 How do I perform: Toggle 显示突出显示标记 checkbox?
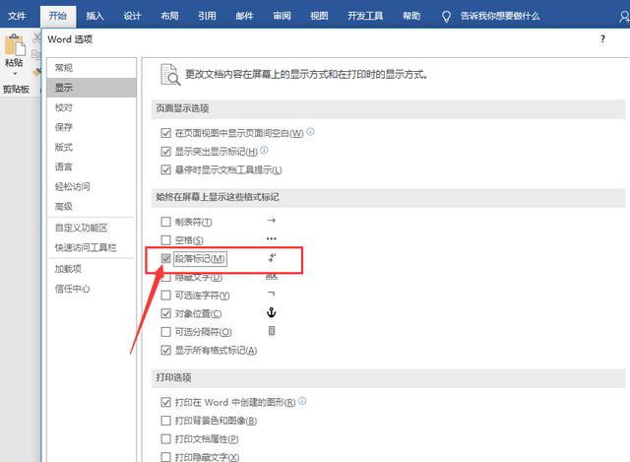point(165,152)
